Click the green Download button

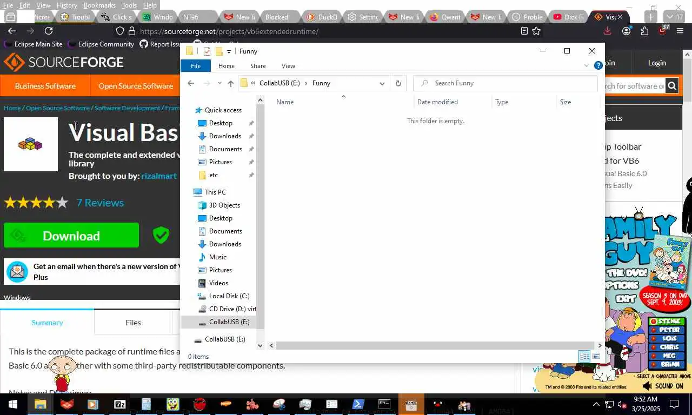click(x=71, y=236)
